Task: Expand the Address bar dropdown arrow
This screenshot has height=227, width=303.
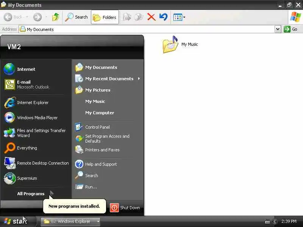Action: tap(278, 29)
